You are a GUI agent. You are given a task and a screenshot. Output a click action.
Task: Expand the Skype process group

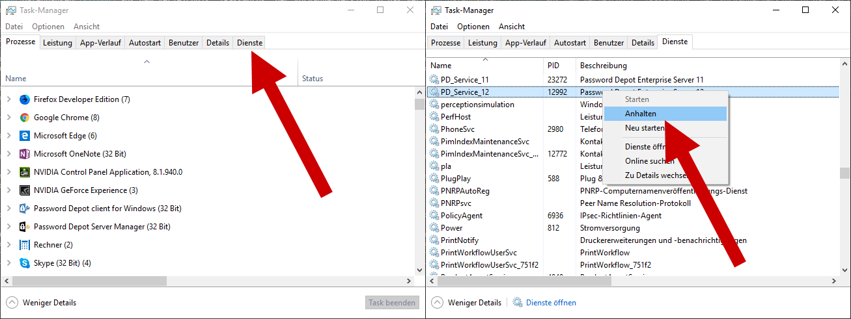pos(8,263)
